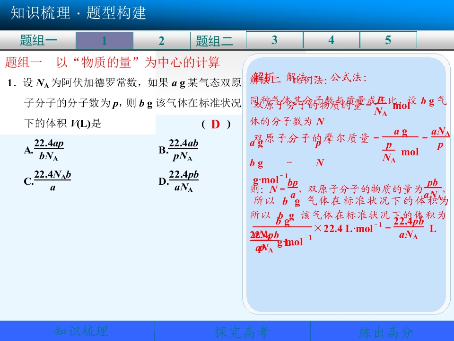Click the 解析 explanation panel
Image resolution: width=454 pixels, height=341 pixels.
[346, 183]
